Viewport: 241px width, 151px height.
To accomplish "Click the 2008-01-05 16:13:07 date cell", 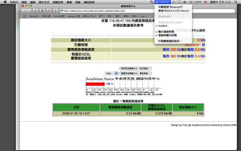I will coord(76,114).
